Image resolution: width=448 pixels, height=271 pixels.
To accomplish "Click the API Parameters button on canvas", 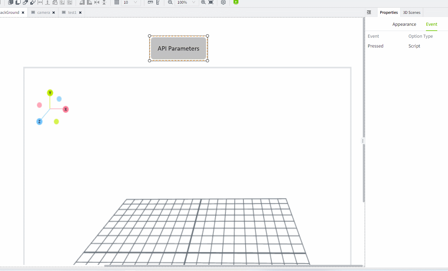I will 178,48.
